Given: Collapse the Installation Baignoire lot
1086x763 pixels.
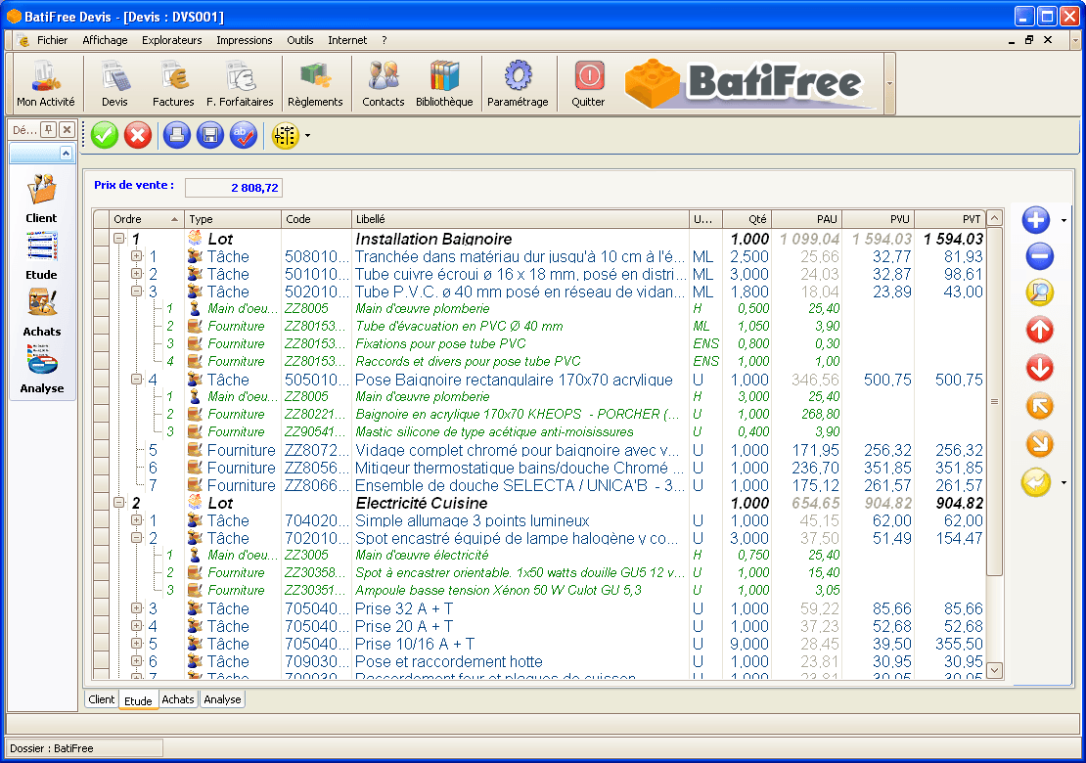Looking at the screenshot, I should click(119, 238).
